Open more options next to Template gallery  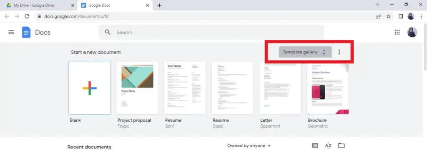tap(339, 52)
